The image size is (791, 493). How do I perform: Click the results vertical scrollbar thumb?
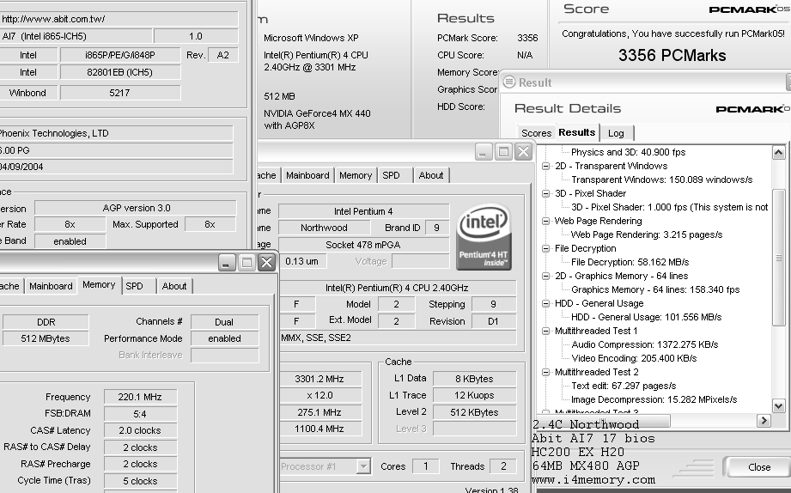pyautogui.click(x=778, y=258)
